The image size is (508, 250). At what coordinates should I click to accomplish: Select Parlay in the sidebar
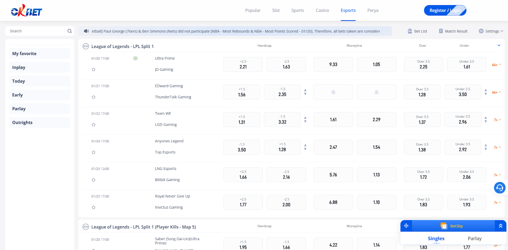(x=40, y=109)
